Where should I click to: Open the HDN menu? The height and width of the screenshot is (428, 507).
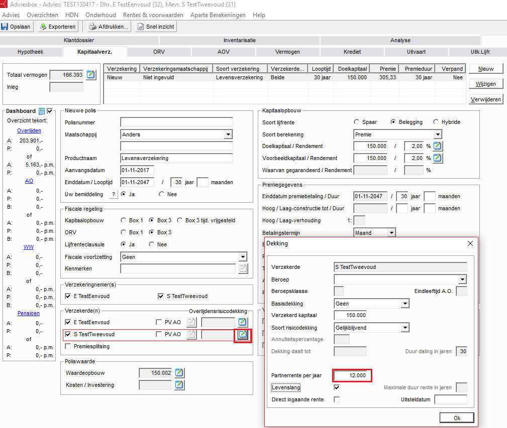(72, 15)
